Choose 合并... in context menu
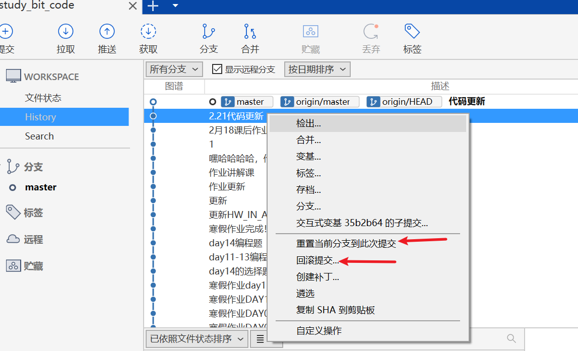This screenshot has width=578, height=351. coord(368,140)
